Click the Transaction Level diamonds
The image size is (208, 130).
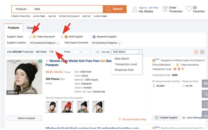179,69
